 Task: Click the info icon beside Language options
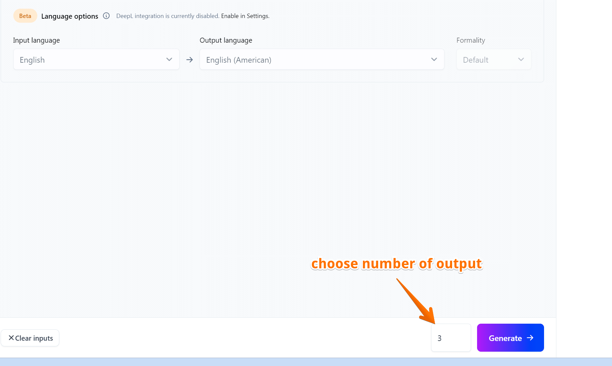[106, 16]
